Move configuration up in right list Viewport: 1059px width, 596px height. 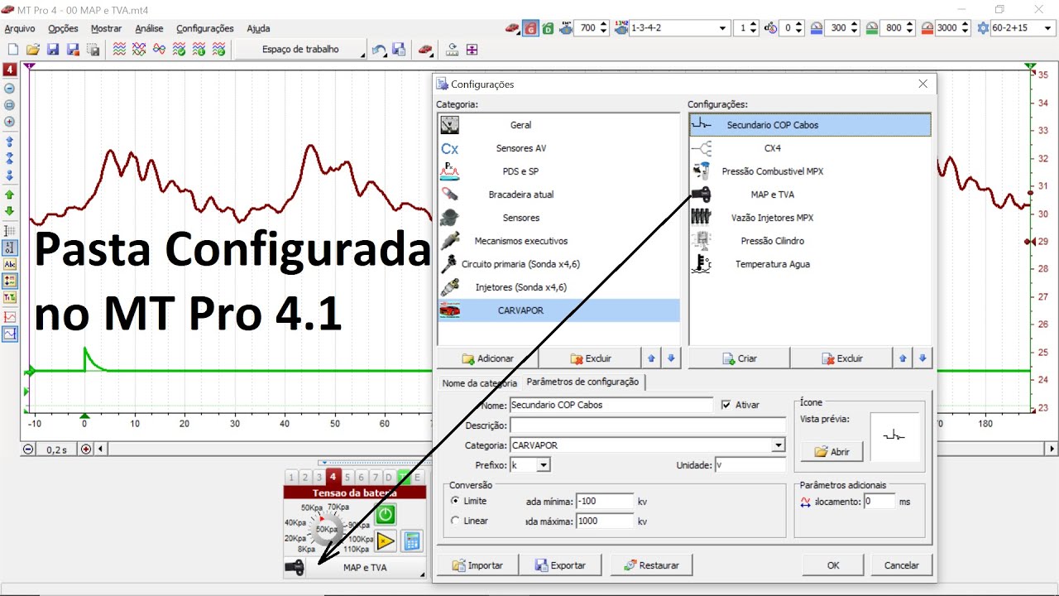[x=903, y=358]
